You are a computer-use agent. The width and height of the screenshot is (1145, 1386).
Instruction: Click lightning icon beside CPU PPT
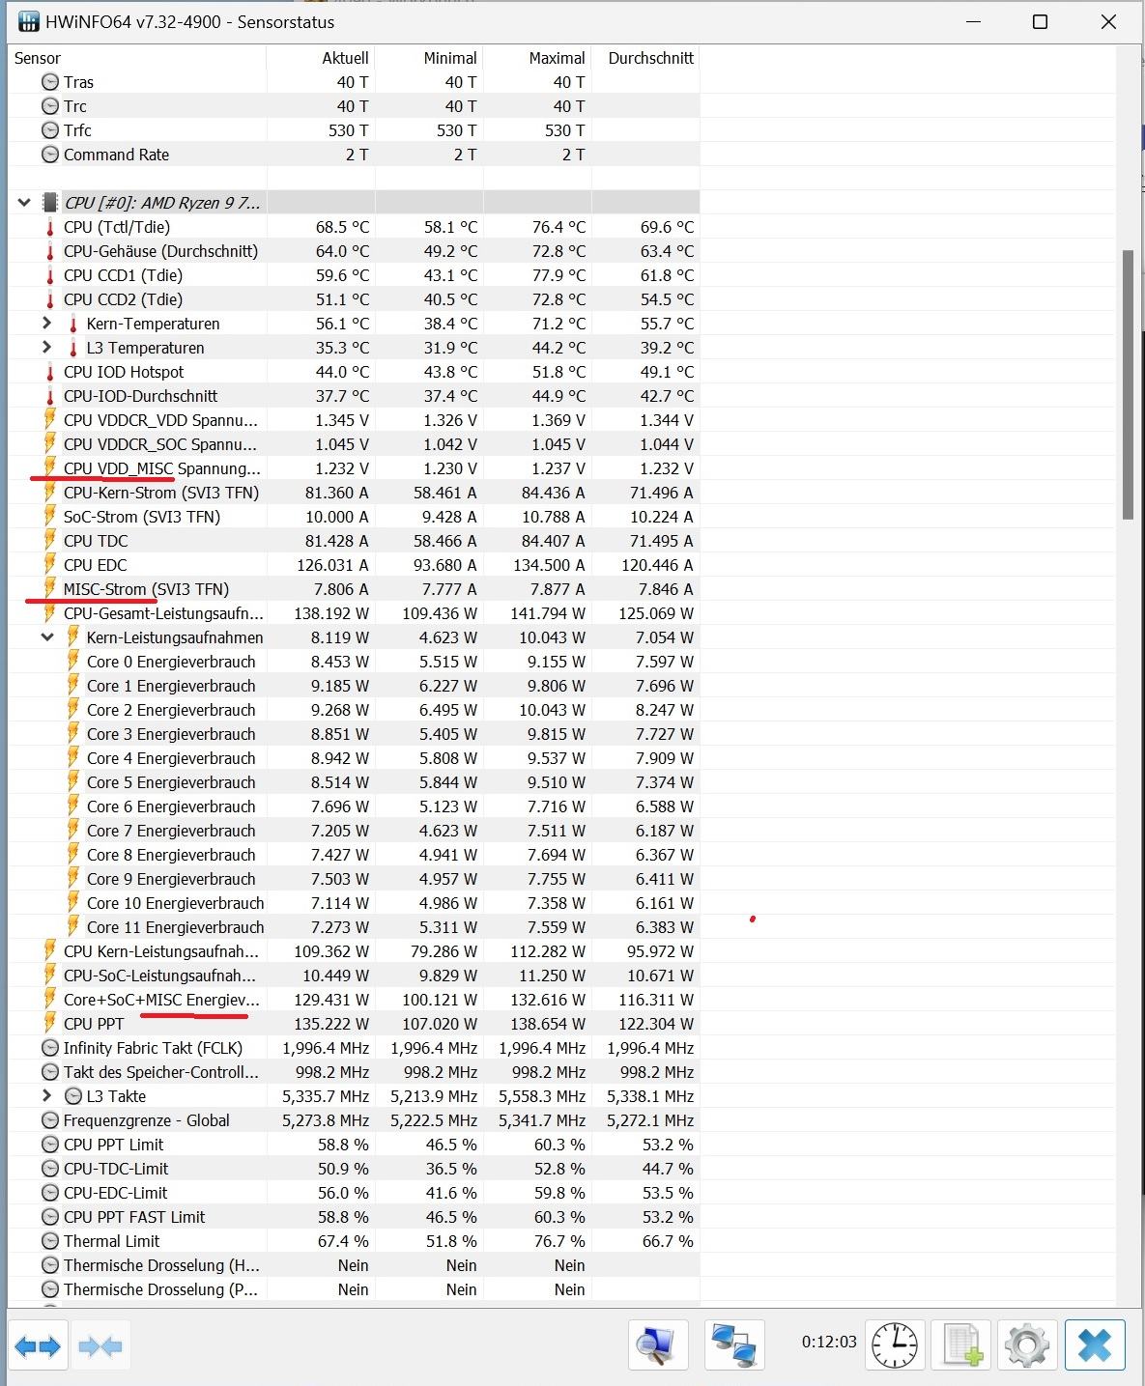click(x=50, y=1024)
